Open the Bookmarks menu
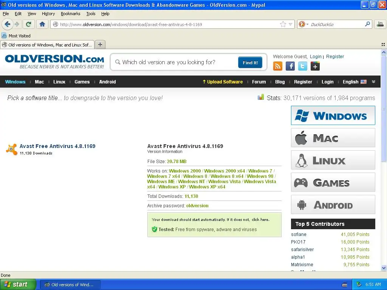This screenshot has height=290, width=387. (70, 14)
